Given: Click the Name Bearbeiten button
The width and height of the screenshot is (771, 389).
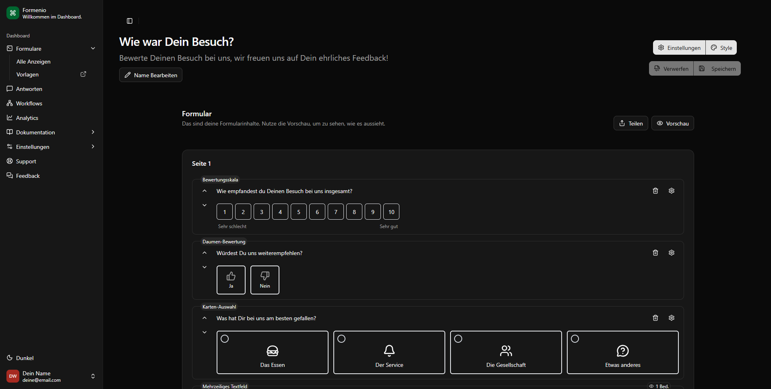Looking at the screenshot, I should (x=151, y=75).
